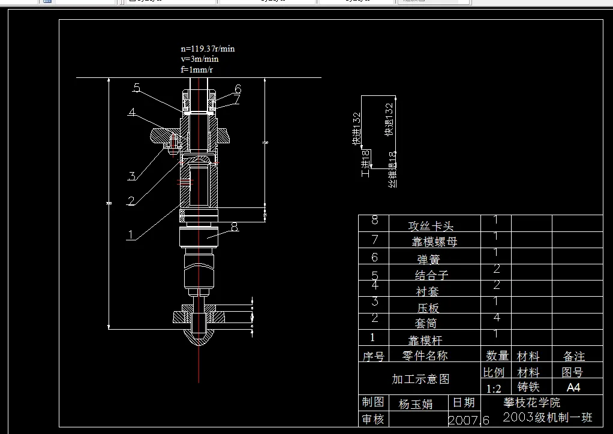
Task: Select the 数量 column header
Action: (x=497, y=356)
